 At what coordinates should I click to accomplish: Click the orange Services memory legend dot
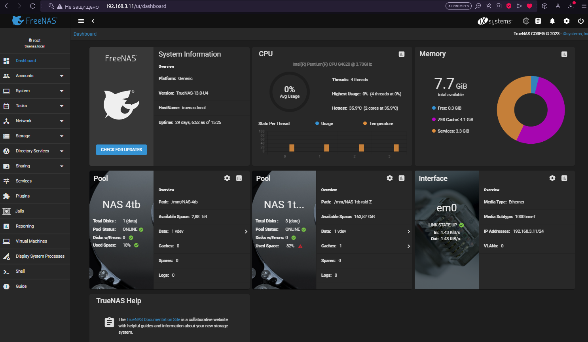[x=434, y=131]
